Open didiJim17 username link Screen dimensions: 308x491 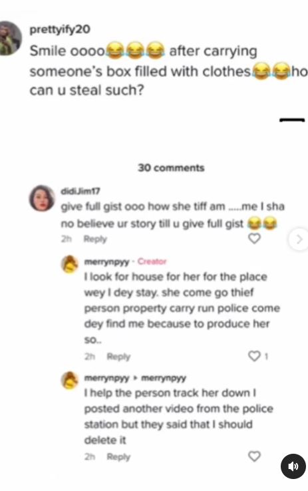(x=80, y=191)
